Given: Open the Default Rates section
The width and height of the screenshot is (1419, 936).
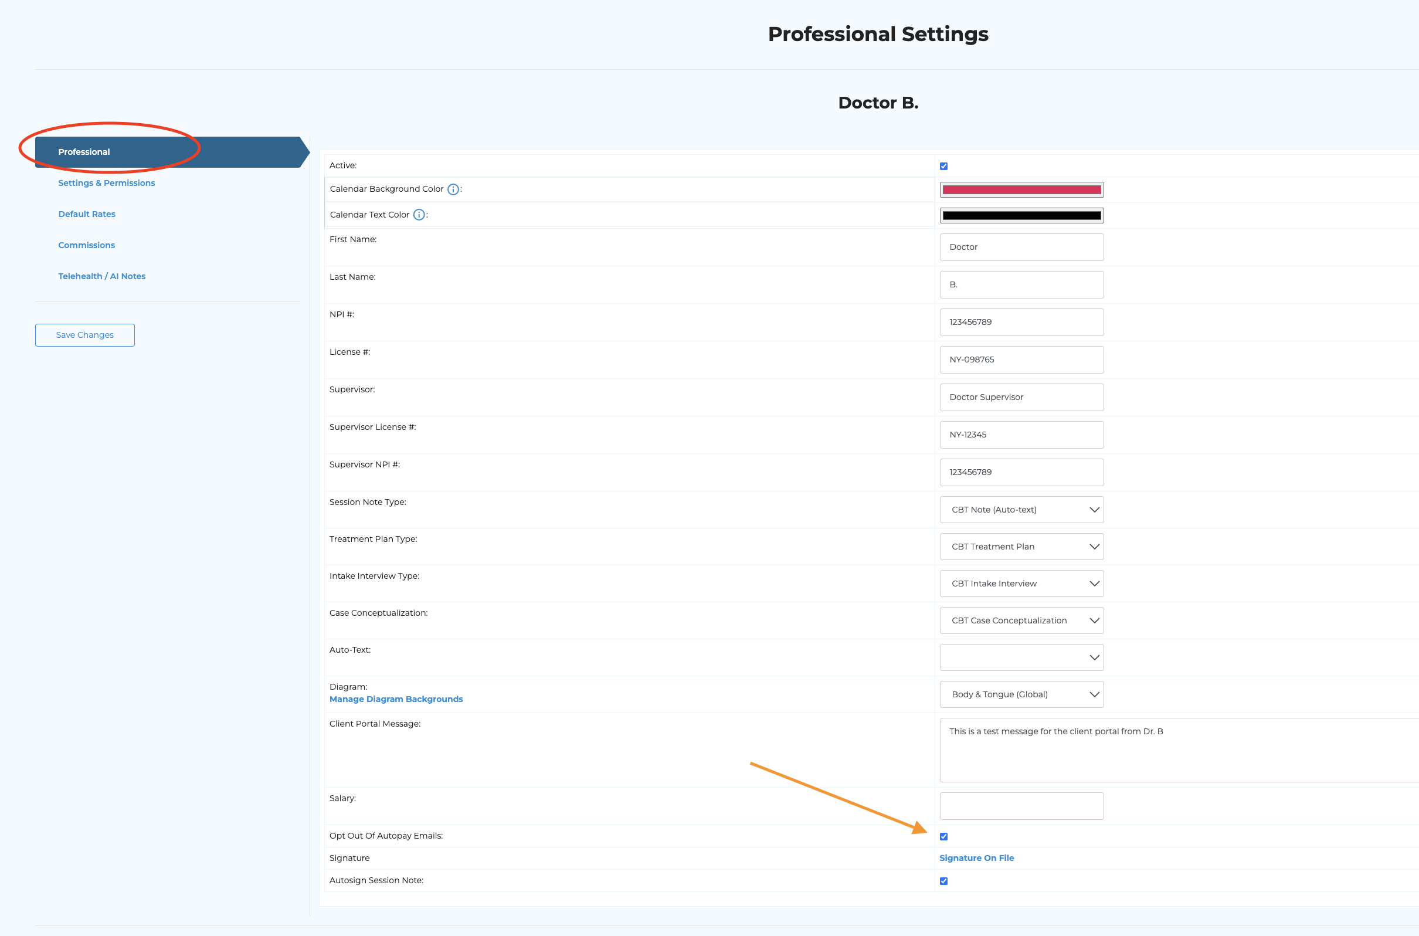Looking at the screenshot, I should tap(87, 214).
